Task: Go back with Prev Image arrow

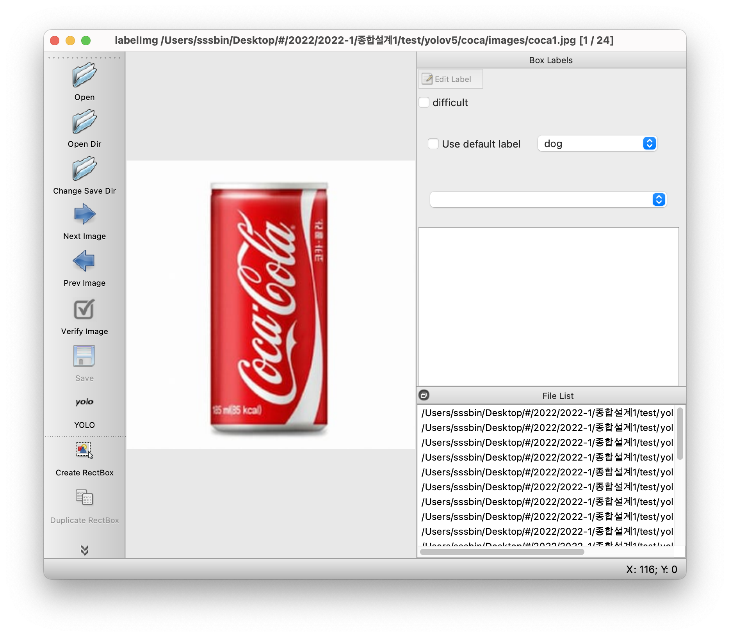Action: click(84, 261)
